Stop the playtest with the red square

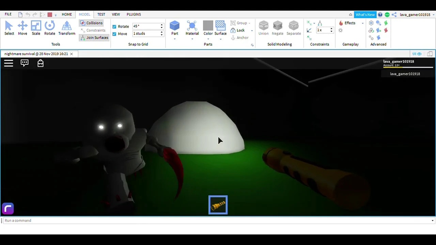(x=50, y=14)
